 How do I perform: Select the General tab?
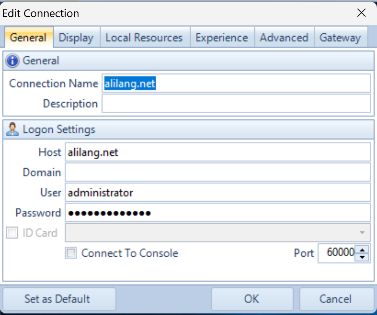coord(28,38)
